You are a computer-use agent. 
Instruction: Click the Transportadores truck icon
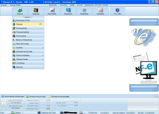(14, 32)
